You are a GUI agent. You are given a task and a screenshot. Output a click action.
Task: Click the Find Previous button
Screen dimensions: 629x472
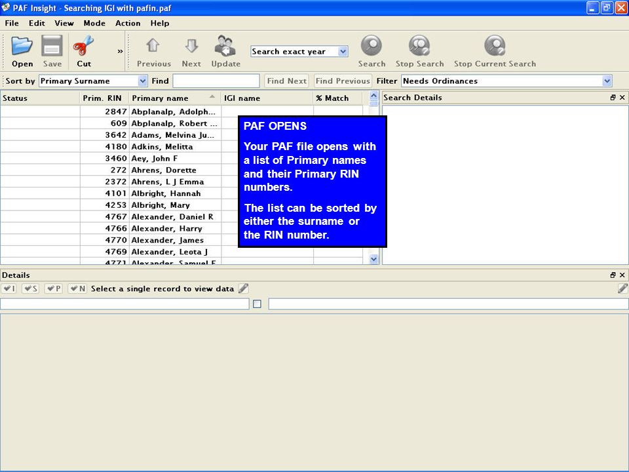[343, 81]
